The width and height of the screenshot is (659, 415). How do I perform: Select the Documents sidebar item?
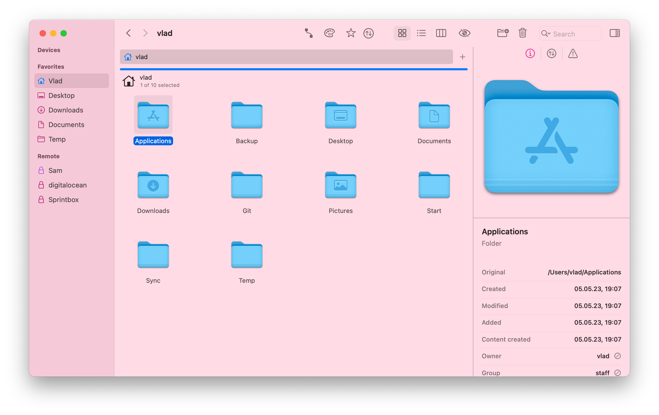[66, 124]
